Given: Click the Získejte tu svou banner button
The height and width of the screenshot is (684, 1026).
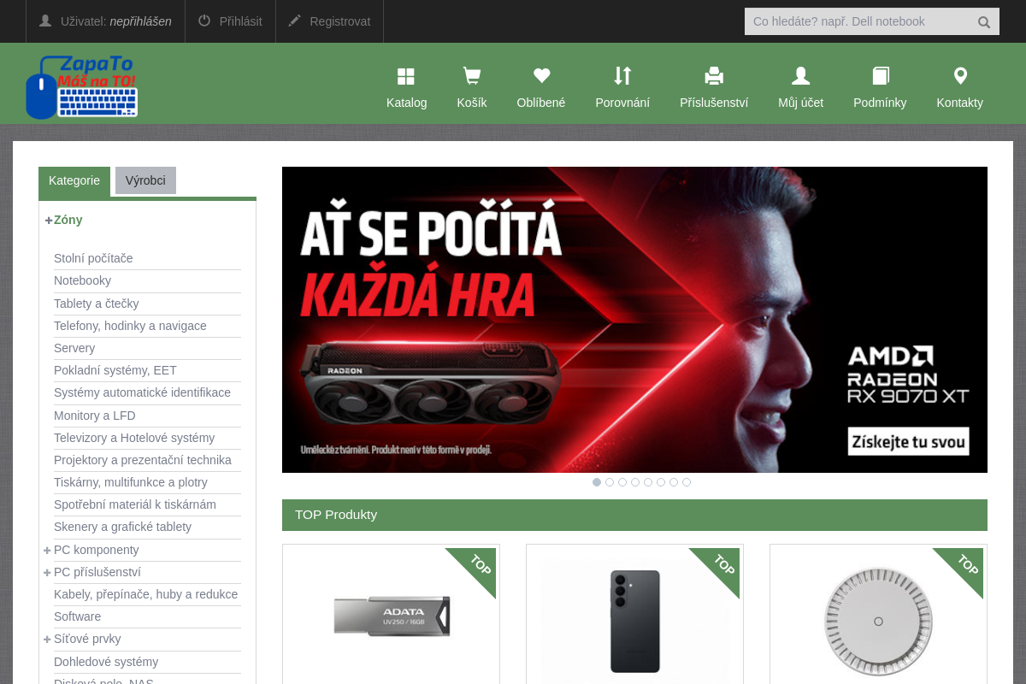Looking at the screenshot, I should (x=909, y=441).
